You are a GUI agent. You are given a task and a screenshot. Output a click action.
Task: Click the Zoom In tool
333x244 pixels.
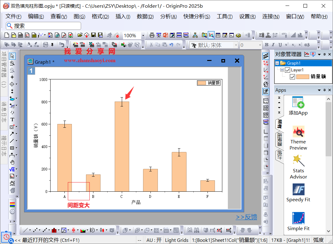(12, 63)
